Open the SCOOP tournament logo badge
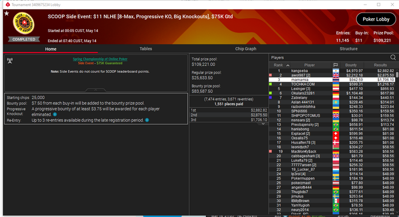Viewport: 399px width, 217px height. [24, 23]
